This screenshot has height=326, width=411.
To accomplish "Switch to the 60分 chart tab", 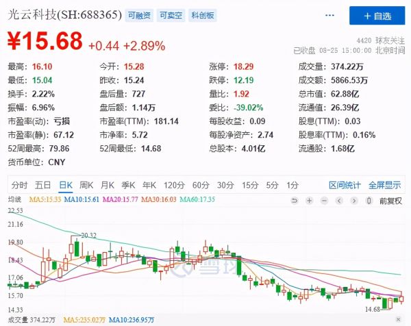I will [201, 186].
